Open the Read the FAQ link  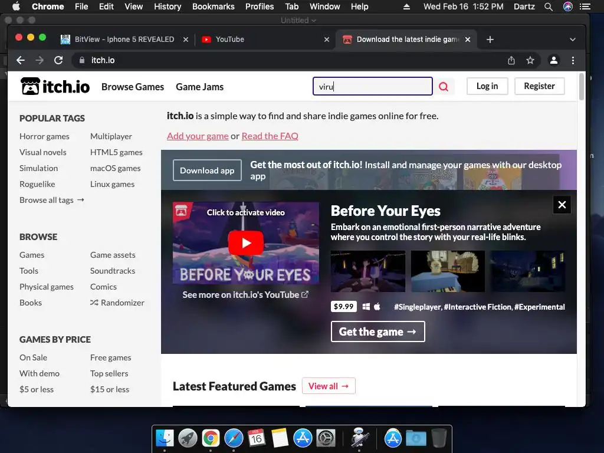[x=270, y=136]
